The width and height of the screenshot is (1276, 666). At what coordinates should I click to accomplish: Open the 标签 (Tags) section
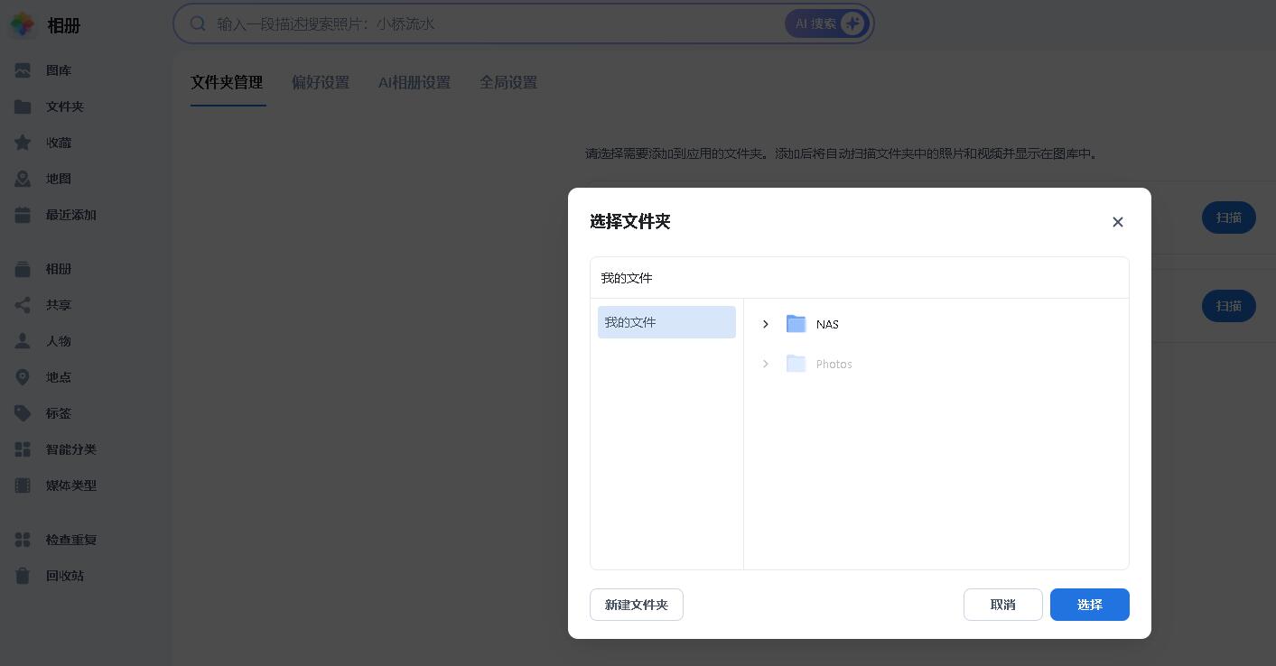click(58, 413)
